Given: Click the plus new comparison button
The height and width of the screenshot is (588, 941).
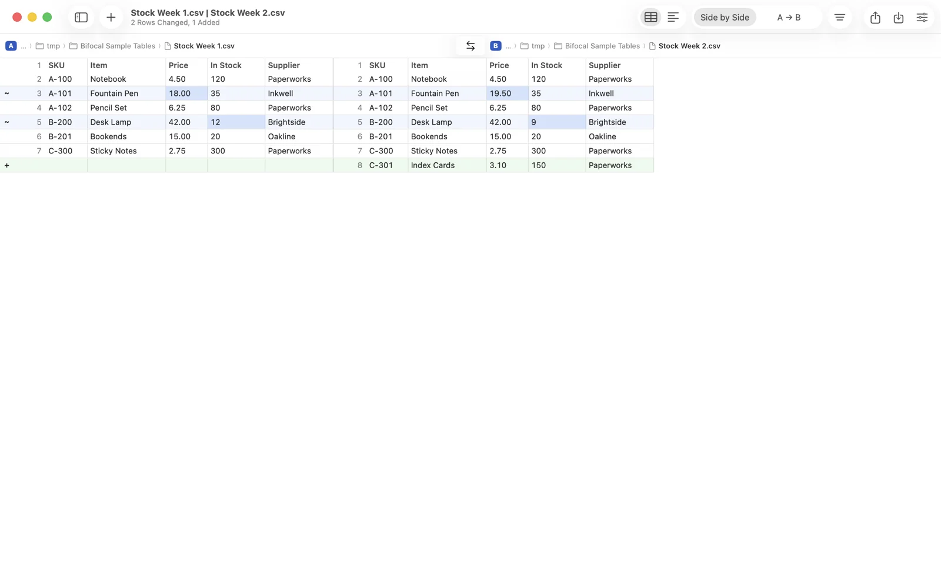Looking at the screenshot, I should tap(111, 17).
